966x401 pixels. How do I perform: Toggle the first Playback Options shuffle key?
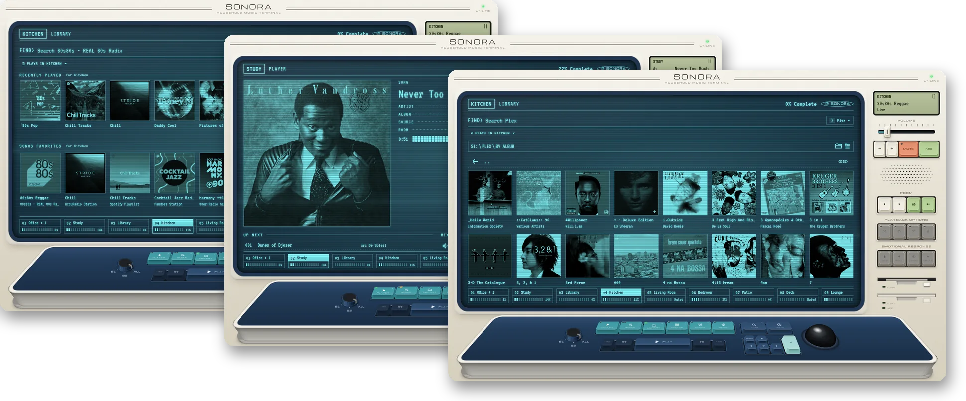885,231
